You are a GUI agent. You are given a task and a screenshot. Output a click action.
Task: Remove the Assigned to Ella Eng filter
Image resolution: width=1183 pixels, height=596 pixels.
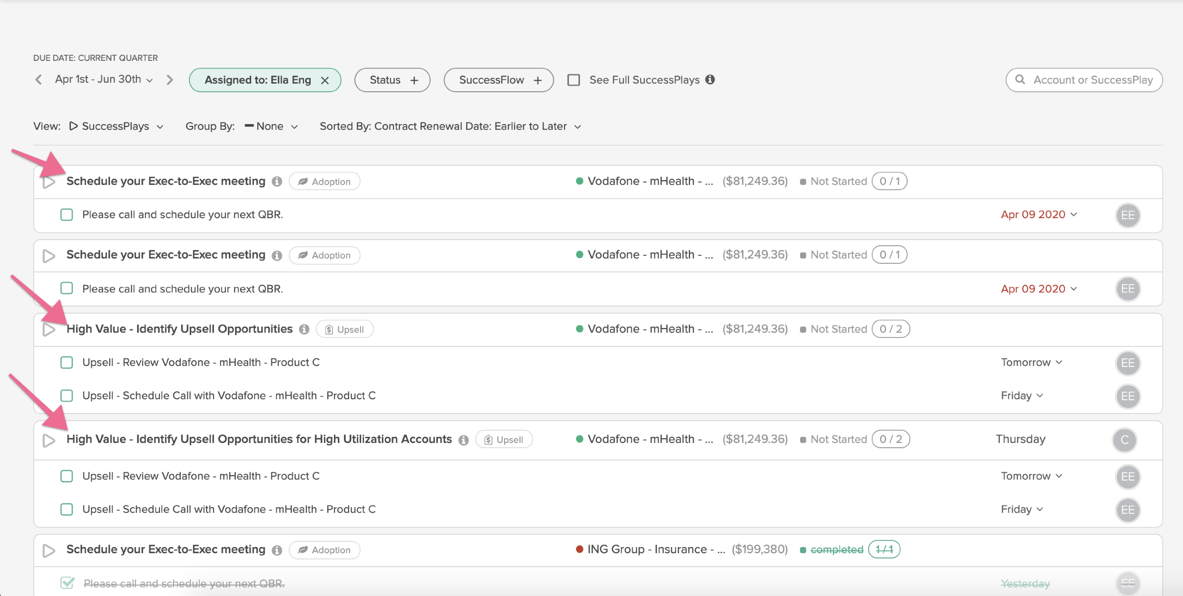(x=325, y=80)
